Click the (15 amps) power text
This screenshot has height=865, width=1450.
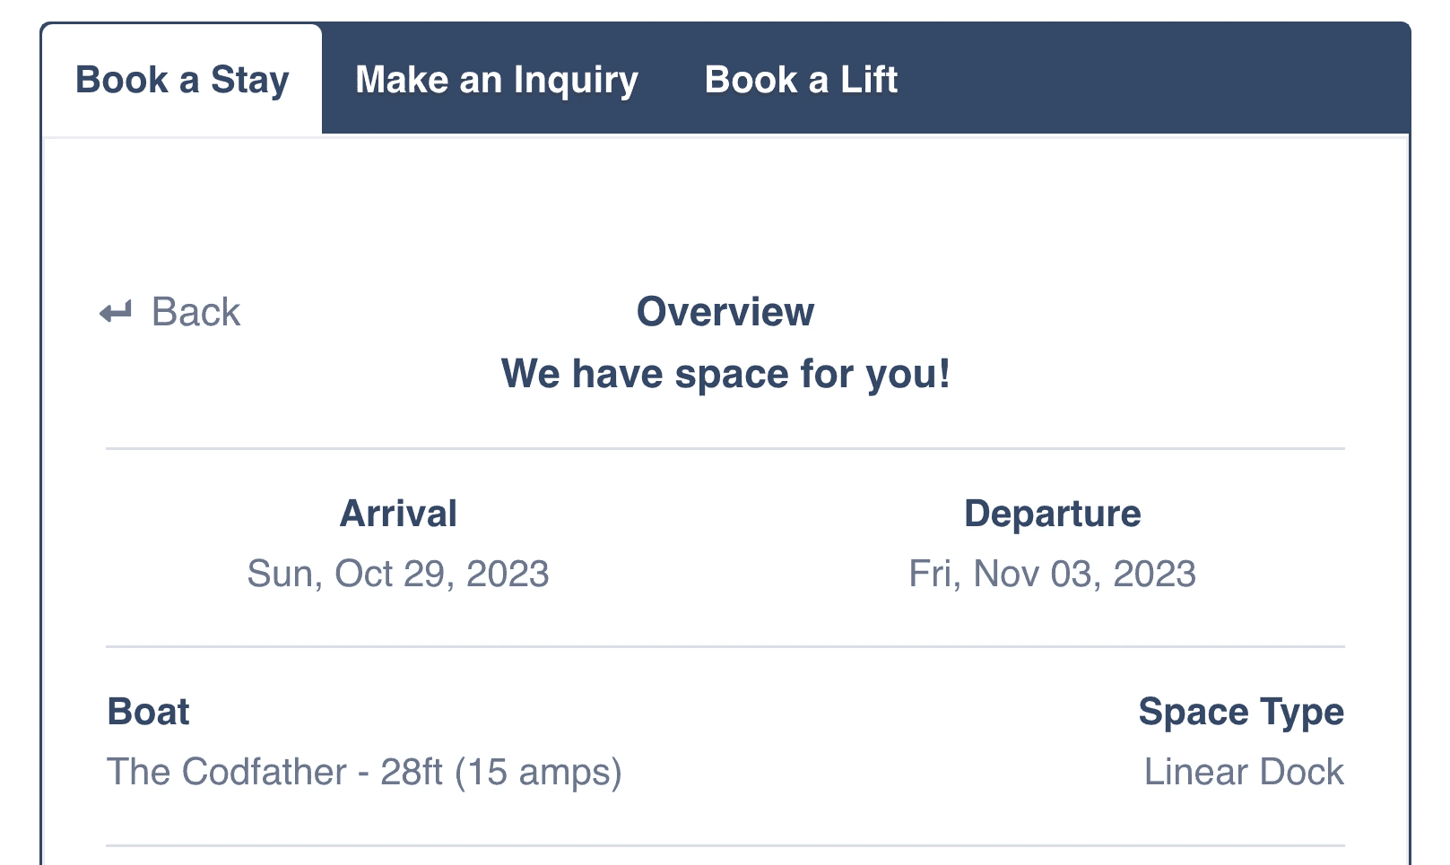tap(538, 772)
